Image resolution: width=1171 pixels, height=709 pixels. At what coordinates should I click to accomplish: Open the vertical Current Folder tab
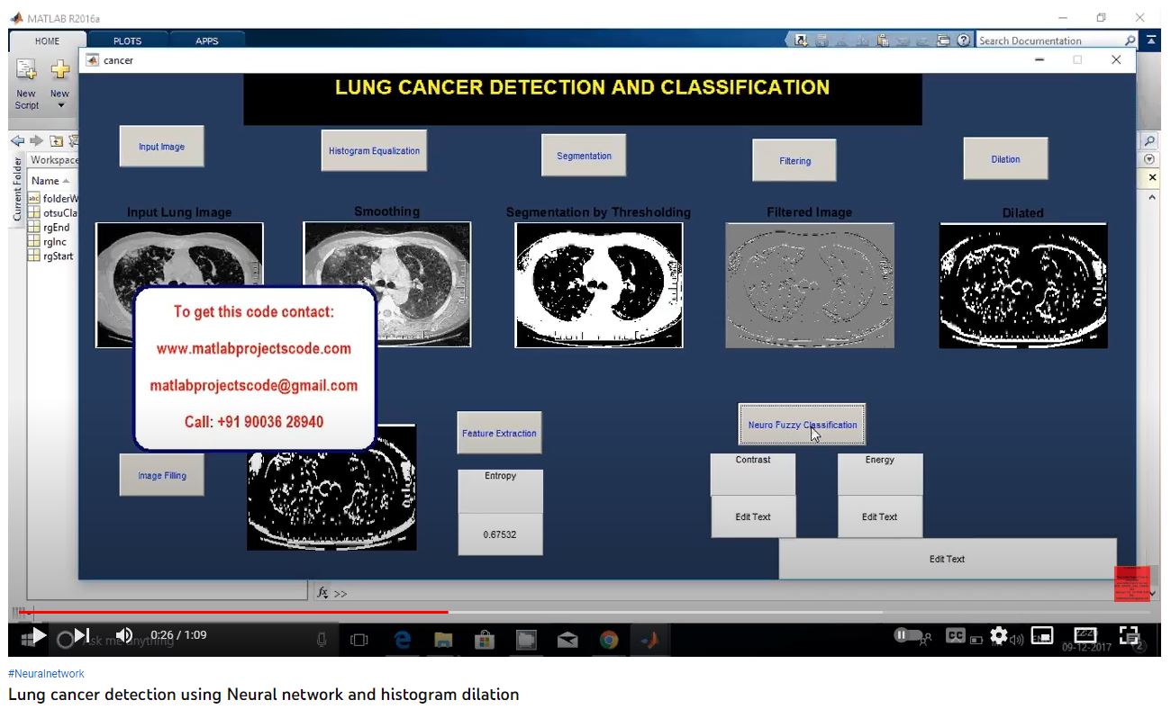(17, 189)
